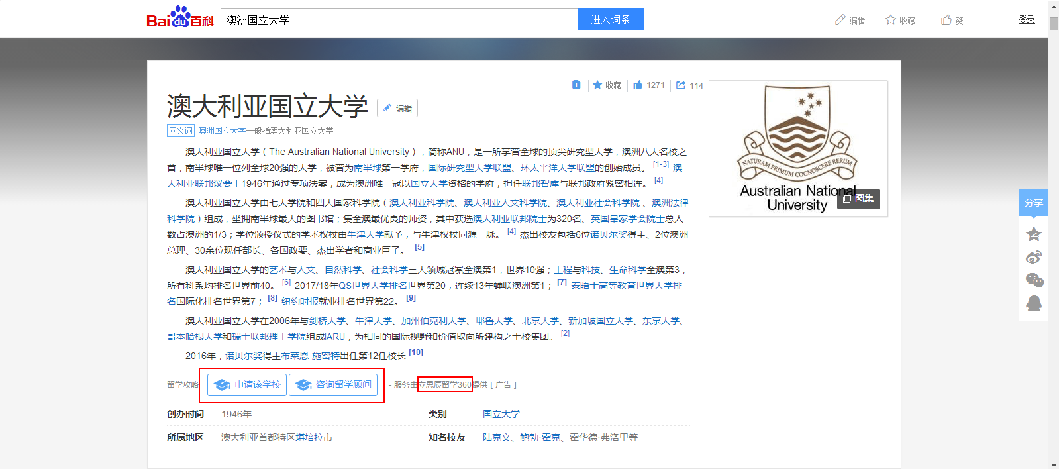
Task: Open the 陆克文 alumni link
Action: (497, 437)
